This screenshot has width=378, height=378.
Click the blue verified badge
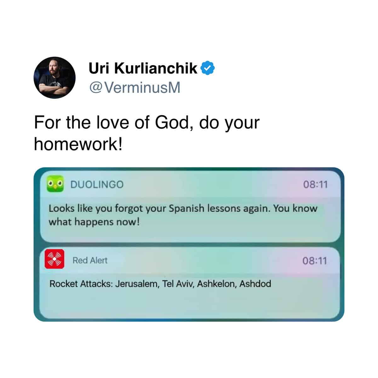pos(208,68)
